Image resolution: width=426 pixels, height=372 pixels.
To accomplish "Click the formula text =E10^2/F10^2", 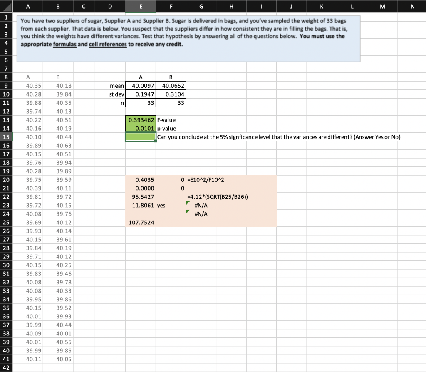I will click(x=206, y=180).
